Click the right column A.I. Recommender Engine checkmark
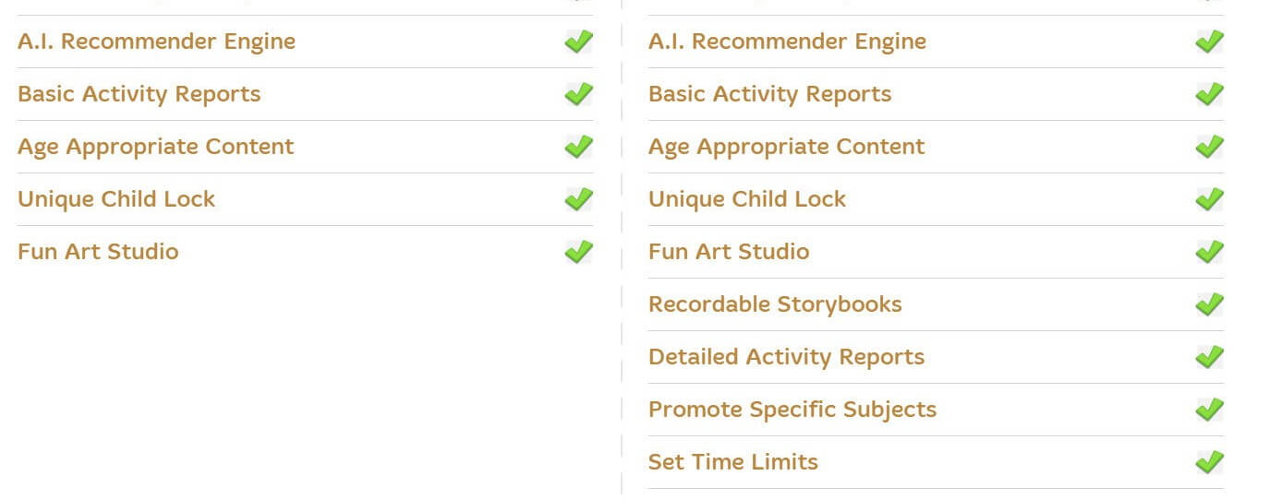 (x=1210, y=42)
